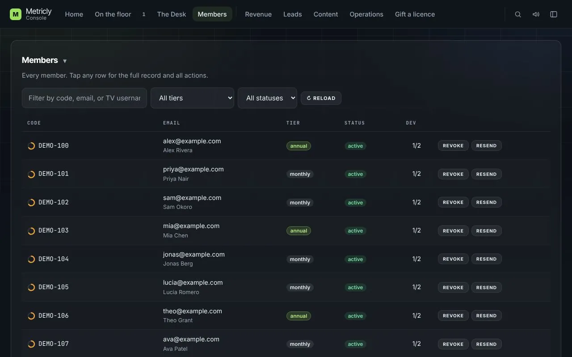Resend licence to lucia@example.com
This screenshot has height=357, width=572.
487,287
